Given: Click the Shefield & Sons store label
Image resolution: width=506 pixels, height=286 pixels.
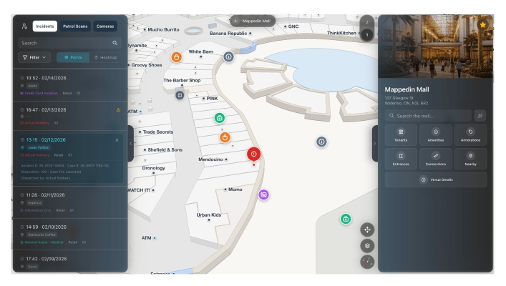Looking at the screenshot, I should coord(165,150).
